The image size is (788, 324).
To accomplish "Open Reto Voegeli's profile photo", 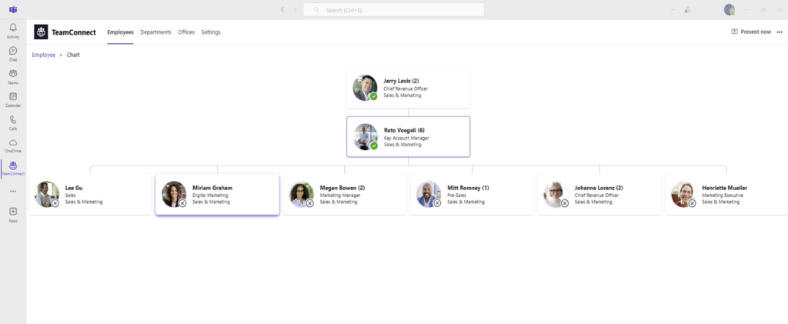I will tap(365, 137).
